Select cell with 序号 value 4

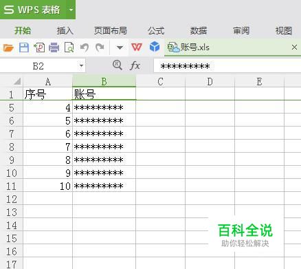[x=47, y=107]
